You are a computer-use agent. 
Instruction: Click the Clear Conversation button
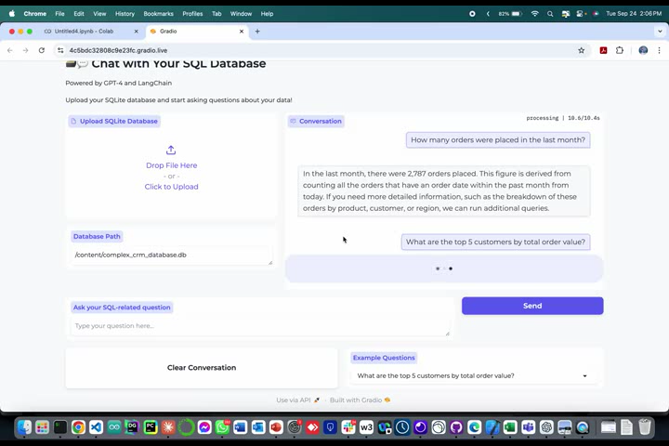tap(202, 368)
